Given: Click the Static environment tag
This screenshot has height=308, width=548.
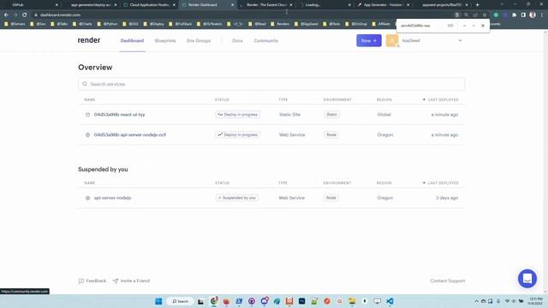Looking at the screenshot, I should click(331, 115).
